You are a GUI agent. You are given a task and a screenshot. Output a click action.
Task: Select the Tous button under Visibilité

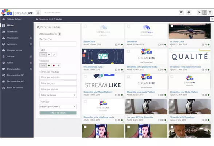tap(43, 65)
